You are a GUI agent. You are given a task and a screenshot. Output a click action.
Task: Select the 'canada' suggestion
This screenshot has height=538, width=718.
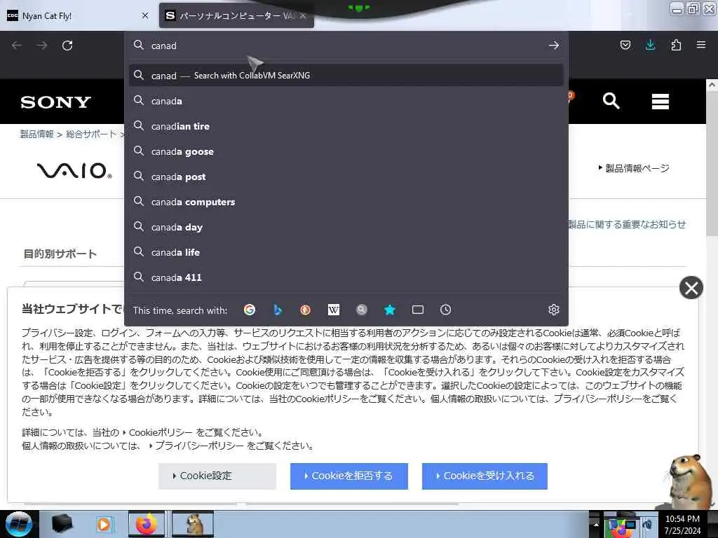[346, 101]
